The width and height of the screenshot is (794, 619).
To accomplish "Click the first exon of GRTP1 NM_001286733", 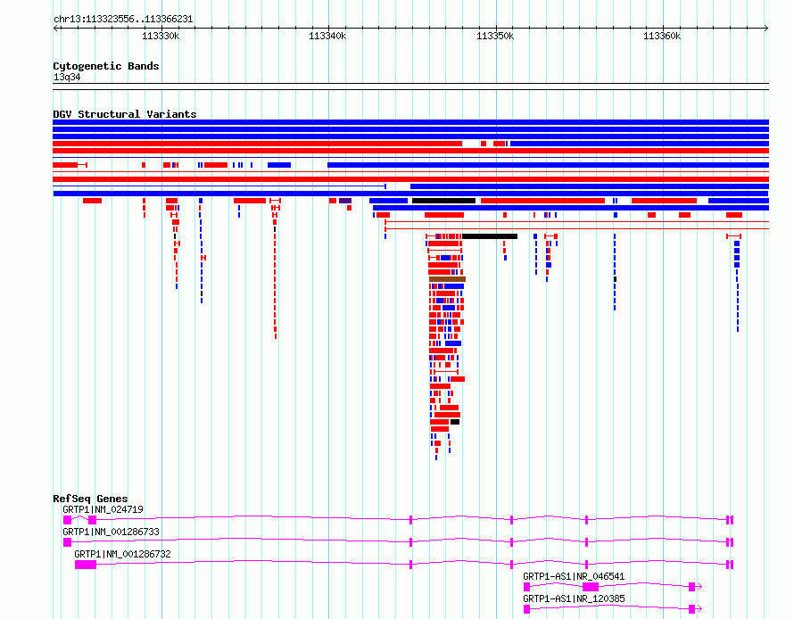I will [x=67, y=542].
